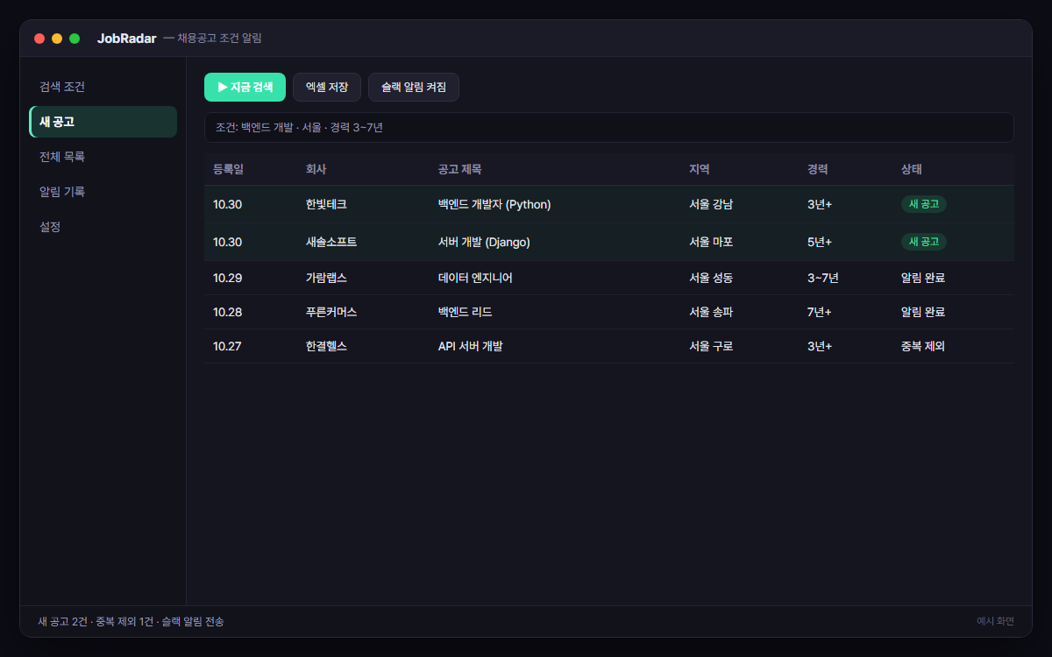The width and height of the screenshot is (1052, 657).
Task: Toggle the 슬랙 알림 켜짐 button
Action: coord(414,88)
